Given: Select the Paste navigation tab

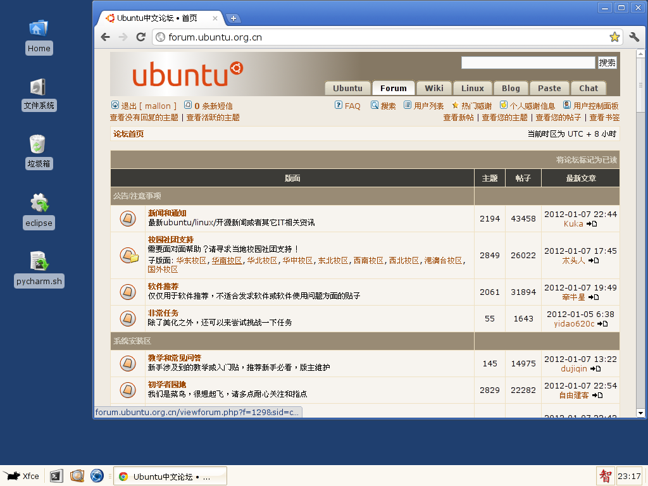Looking at the screenshot, I should coord(549,89).
